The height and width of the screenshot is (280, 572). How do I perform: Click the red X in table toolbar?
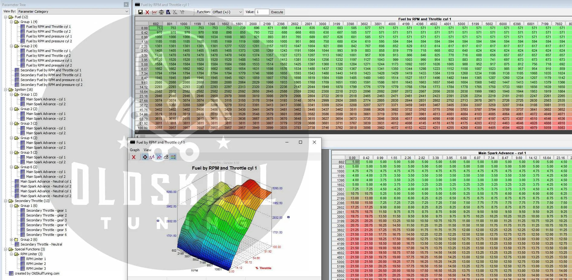tap(147, 12)
